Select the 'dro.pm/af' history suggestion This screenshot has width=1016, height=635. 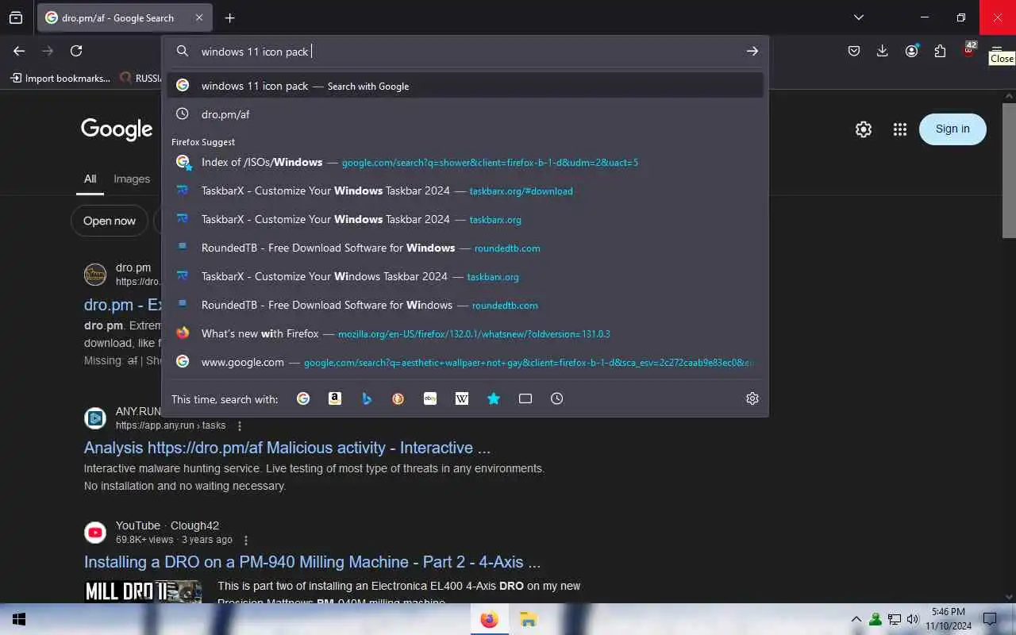tap(465, 114)
